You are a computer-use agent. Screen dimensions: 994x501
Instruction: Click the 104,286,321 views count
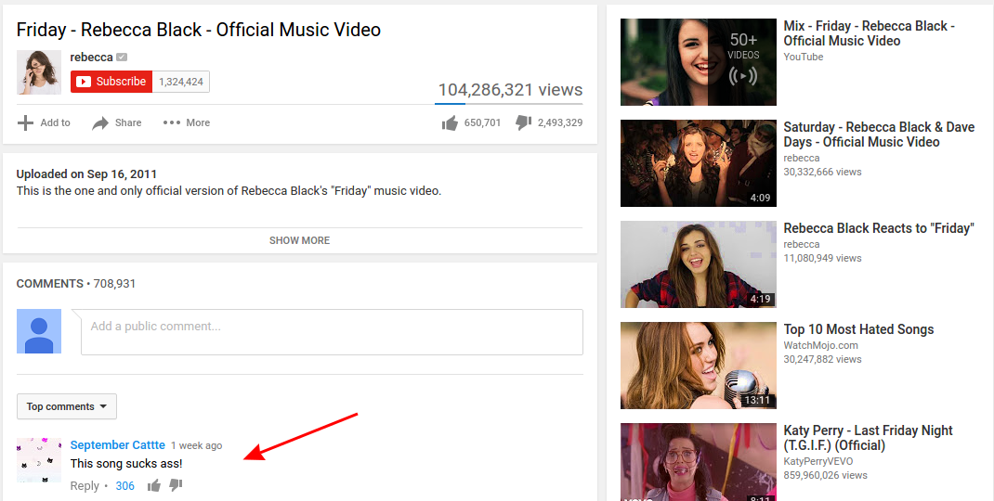(x=510, y=89)
